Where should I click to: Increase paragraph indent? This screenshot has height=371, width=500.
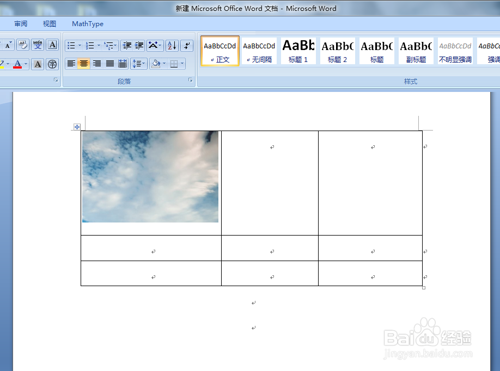(x=139, y=46)
